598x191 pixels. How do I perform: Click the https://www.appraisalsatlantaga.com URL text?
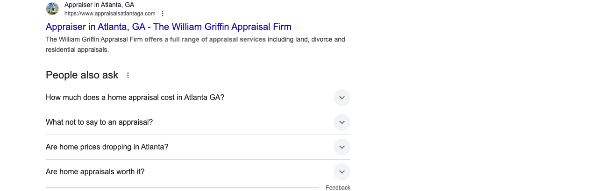110,14
